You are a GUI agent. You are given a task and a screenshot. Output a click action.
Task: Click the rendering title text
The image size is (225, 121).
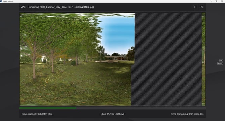61,7
